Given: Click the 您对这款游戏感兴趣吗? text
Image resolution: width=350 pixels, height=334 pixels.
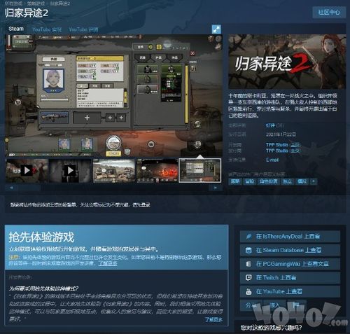Looking at the screenshot, I should (x=271, y=328).
